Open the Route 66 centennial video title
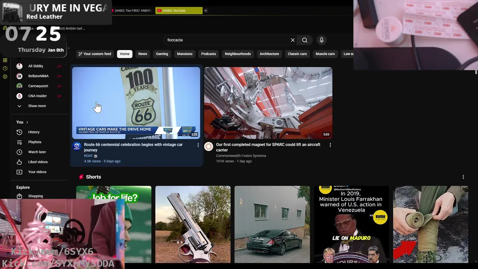Viewport: 478px width, 269px height. pos(133,147)
